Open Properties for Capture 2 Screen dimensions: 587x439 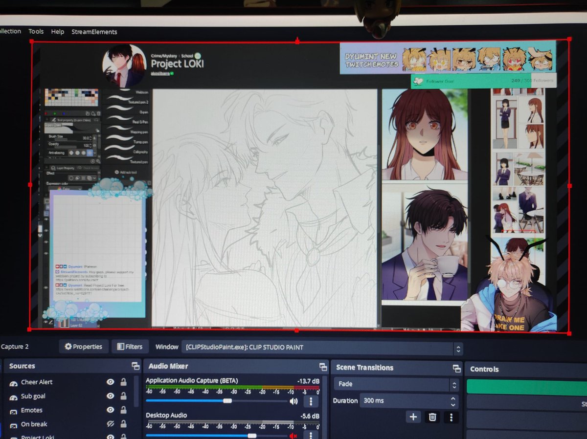pyautogui.click(x=83, y=346)
